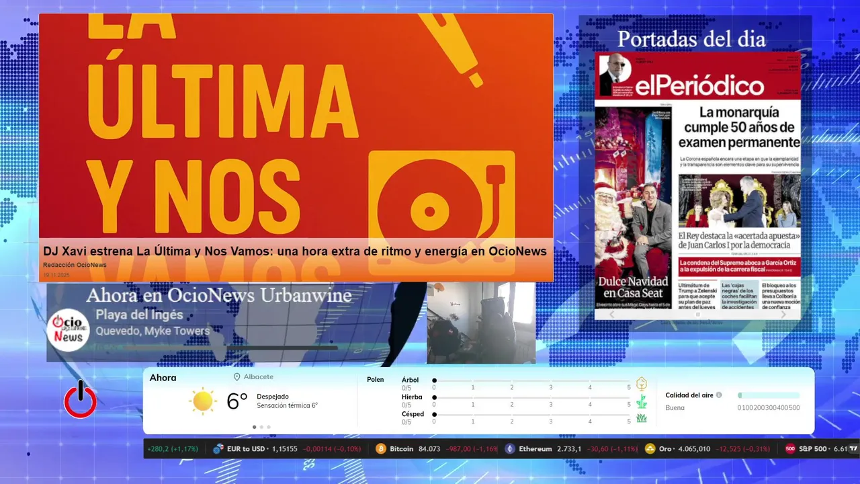The image size is (860, 484).
Task: Click the 'Buena' air quality status
Action: [675, 408]
